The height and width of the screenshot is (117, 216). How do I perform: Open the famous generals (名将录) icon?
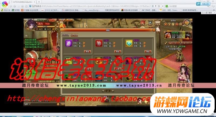(157, 23)
